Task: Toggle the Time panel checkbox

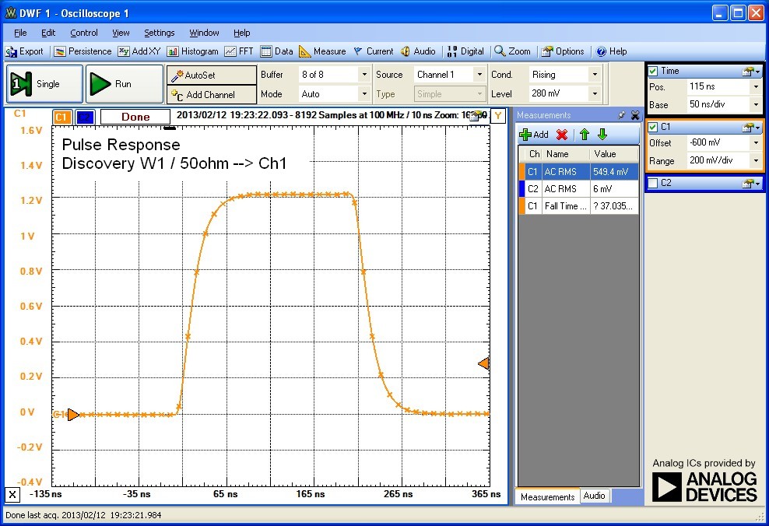Action: (654, 70)
